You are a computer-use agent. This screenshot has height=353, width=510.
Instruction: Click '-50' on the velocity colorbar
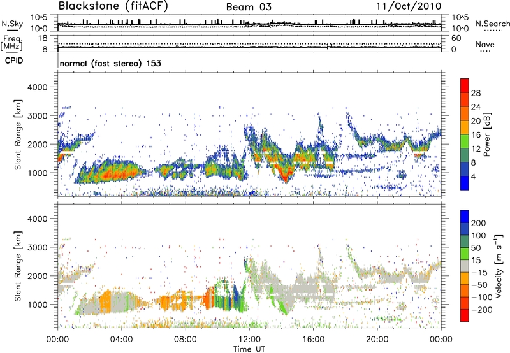(x=479, y=285)
